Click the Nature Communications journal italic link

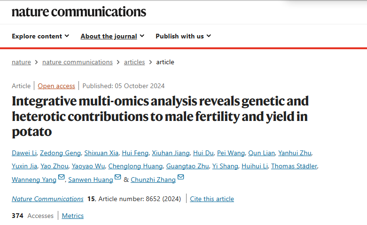click(47, 199)
